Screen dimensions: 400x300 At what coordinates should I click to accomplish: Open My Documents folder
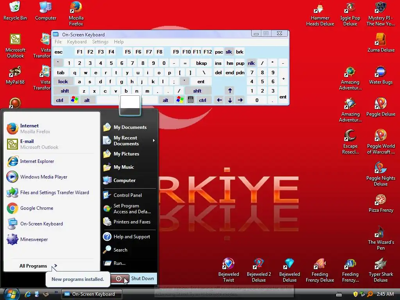click(129, 127)
